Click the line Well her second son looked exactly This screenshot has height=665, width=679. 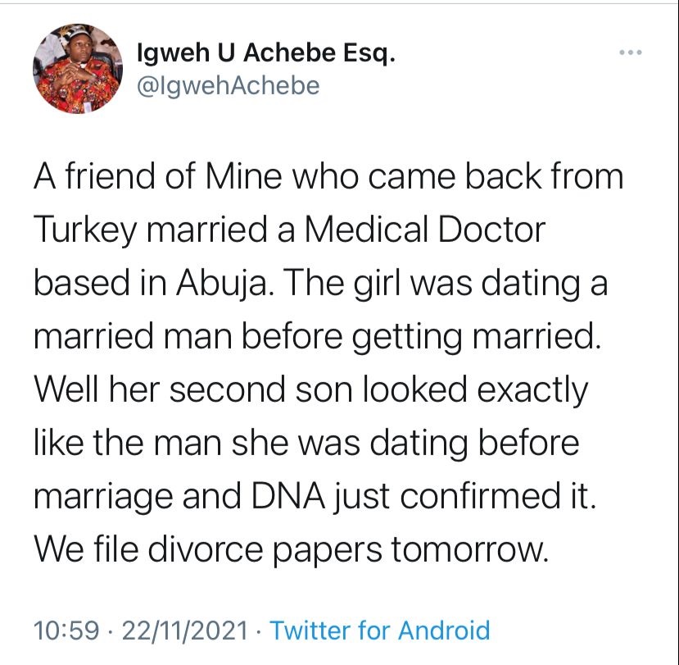click(310, 390)
